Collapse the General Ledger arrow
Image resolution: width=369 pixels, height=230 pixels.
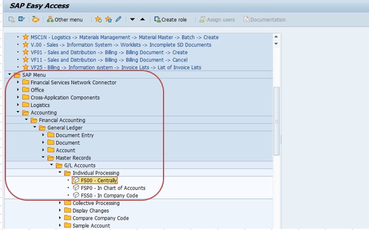(35, 127)
